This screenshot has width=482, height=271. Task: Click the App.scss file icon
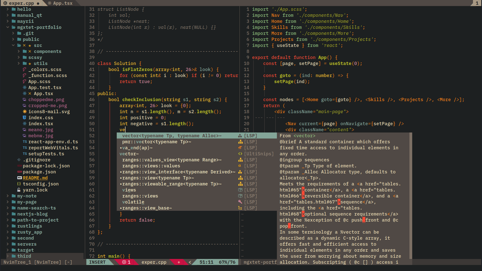click(x=25, y=81)
